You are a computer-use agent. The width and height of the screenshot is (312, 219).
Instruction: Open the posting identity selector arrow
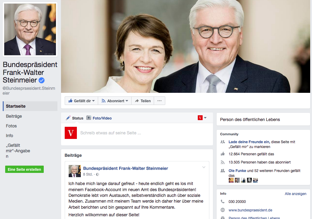click(205, 118)
